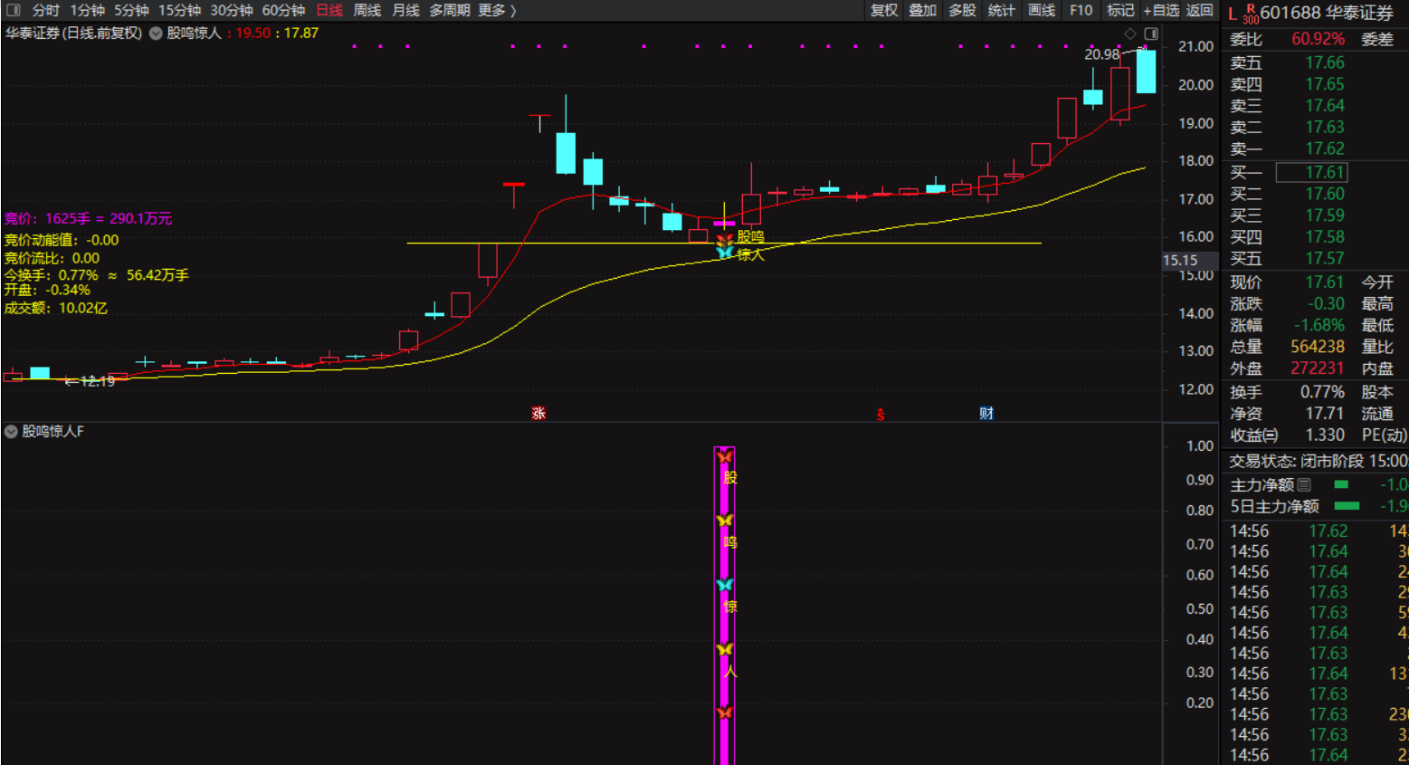Image resolution: width=1409 pixels, height=765 pixels.
Task: Click the 复权 adjustment button
Action: [883, 10]
